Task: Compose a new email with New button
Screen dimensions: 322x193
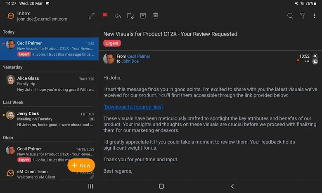Action: coord(81,165)
